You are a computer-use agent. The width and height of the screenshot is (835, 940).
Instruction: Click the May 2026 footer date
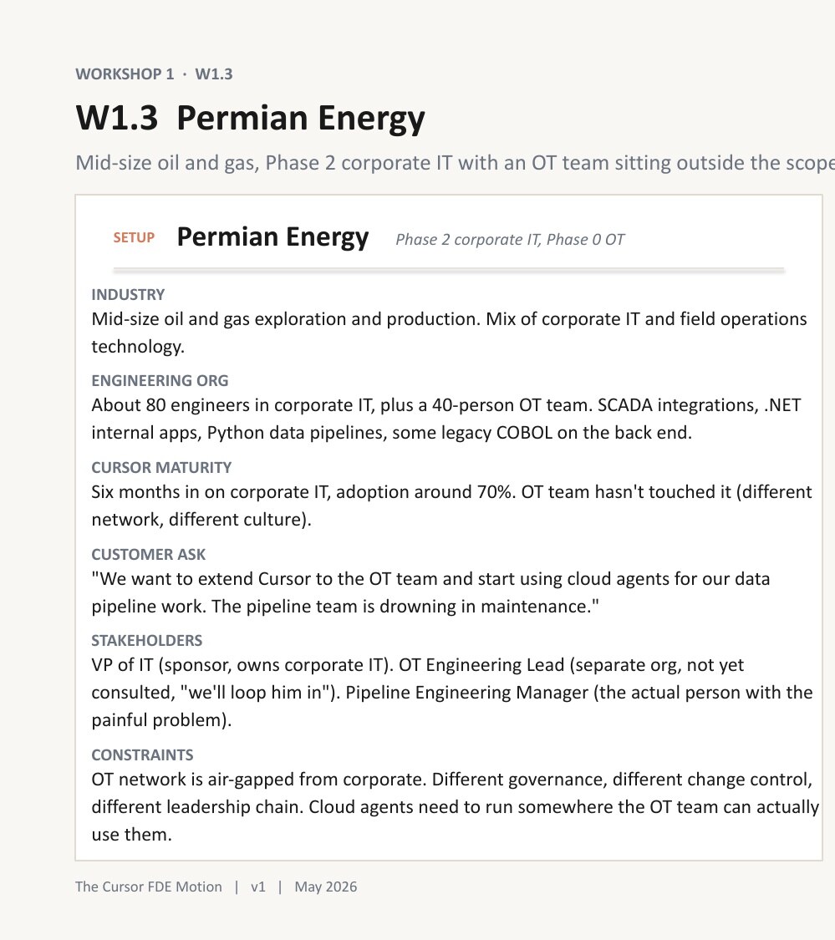point(326,887)
